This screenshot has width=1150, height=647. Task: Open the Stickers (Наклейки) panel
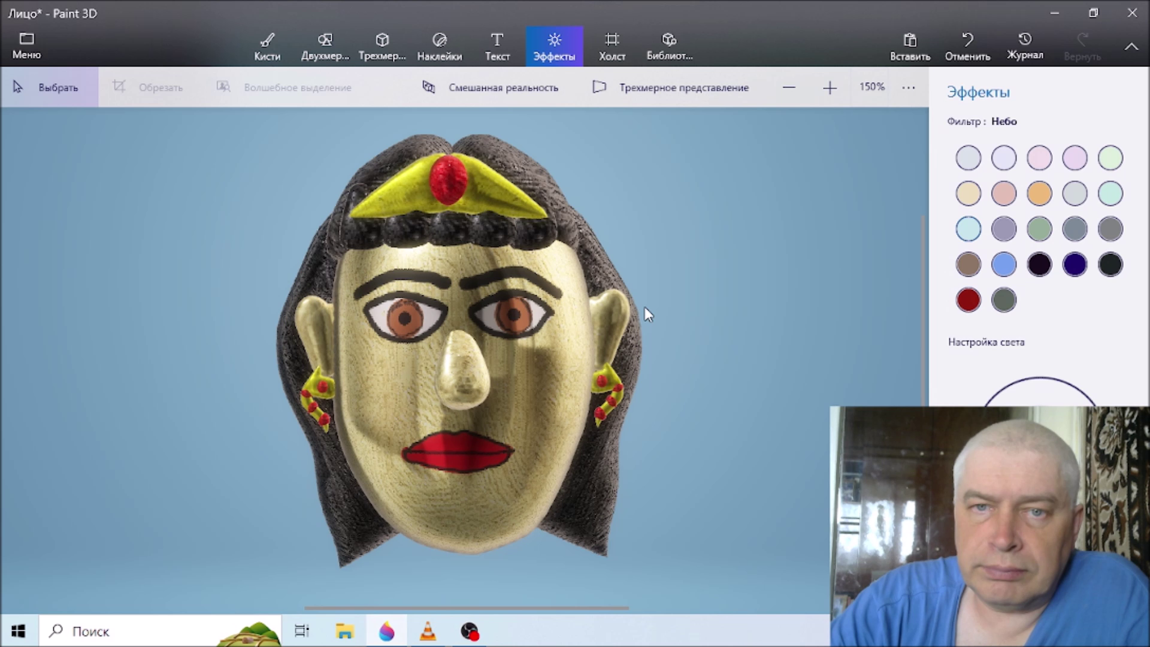[x=440, y=47]
